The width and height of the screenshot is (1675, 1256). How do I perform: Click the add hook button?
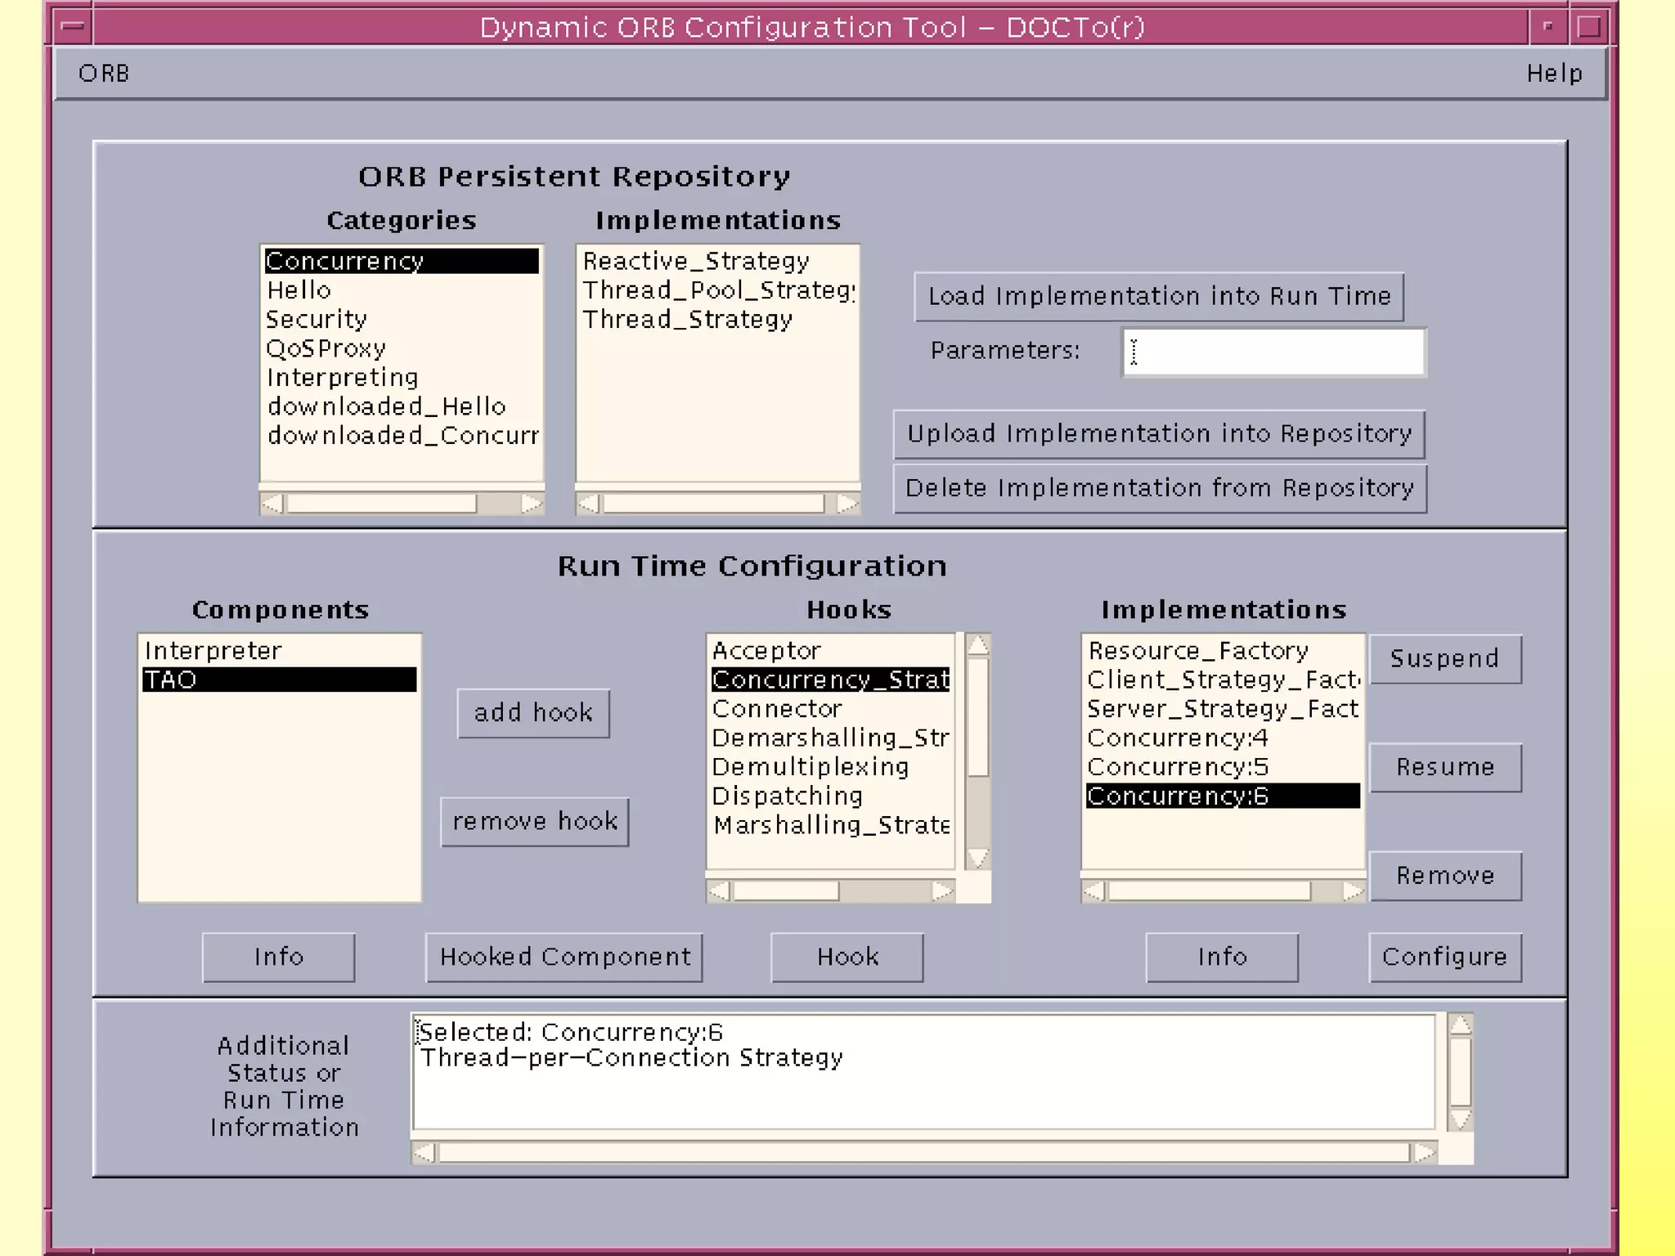tap(533, 713)
